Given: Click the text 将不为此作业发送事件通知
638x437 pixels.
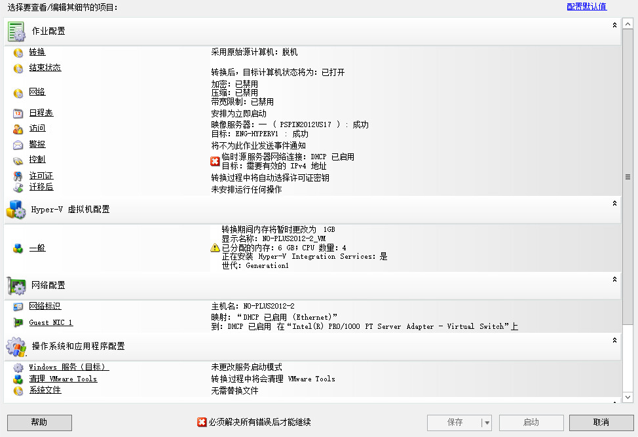Looking at the screenshot, I should (258, 145).
